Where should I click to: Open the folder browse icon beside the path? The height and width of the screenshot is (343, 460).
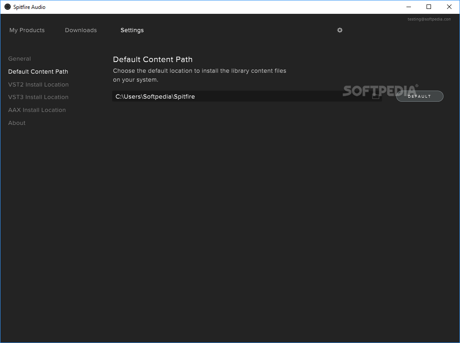(376, 96)
